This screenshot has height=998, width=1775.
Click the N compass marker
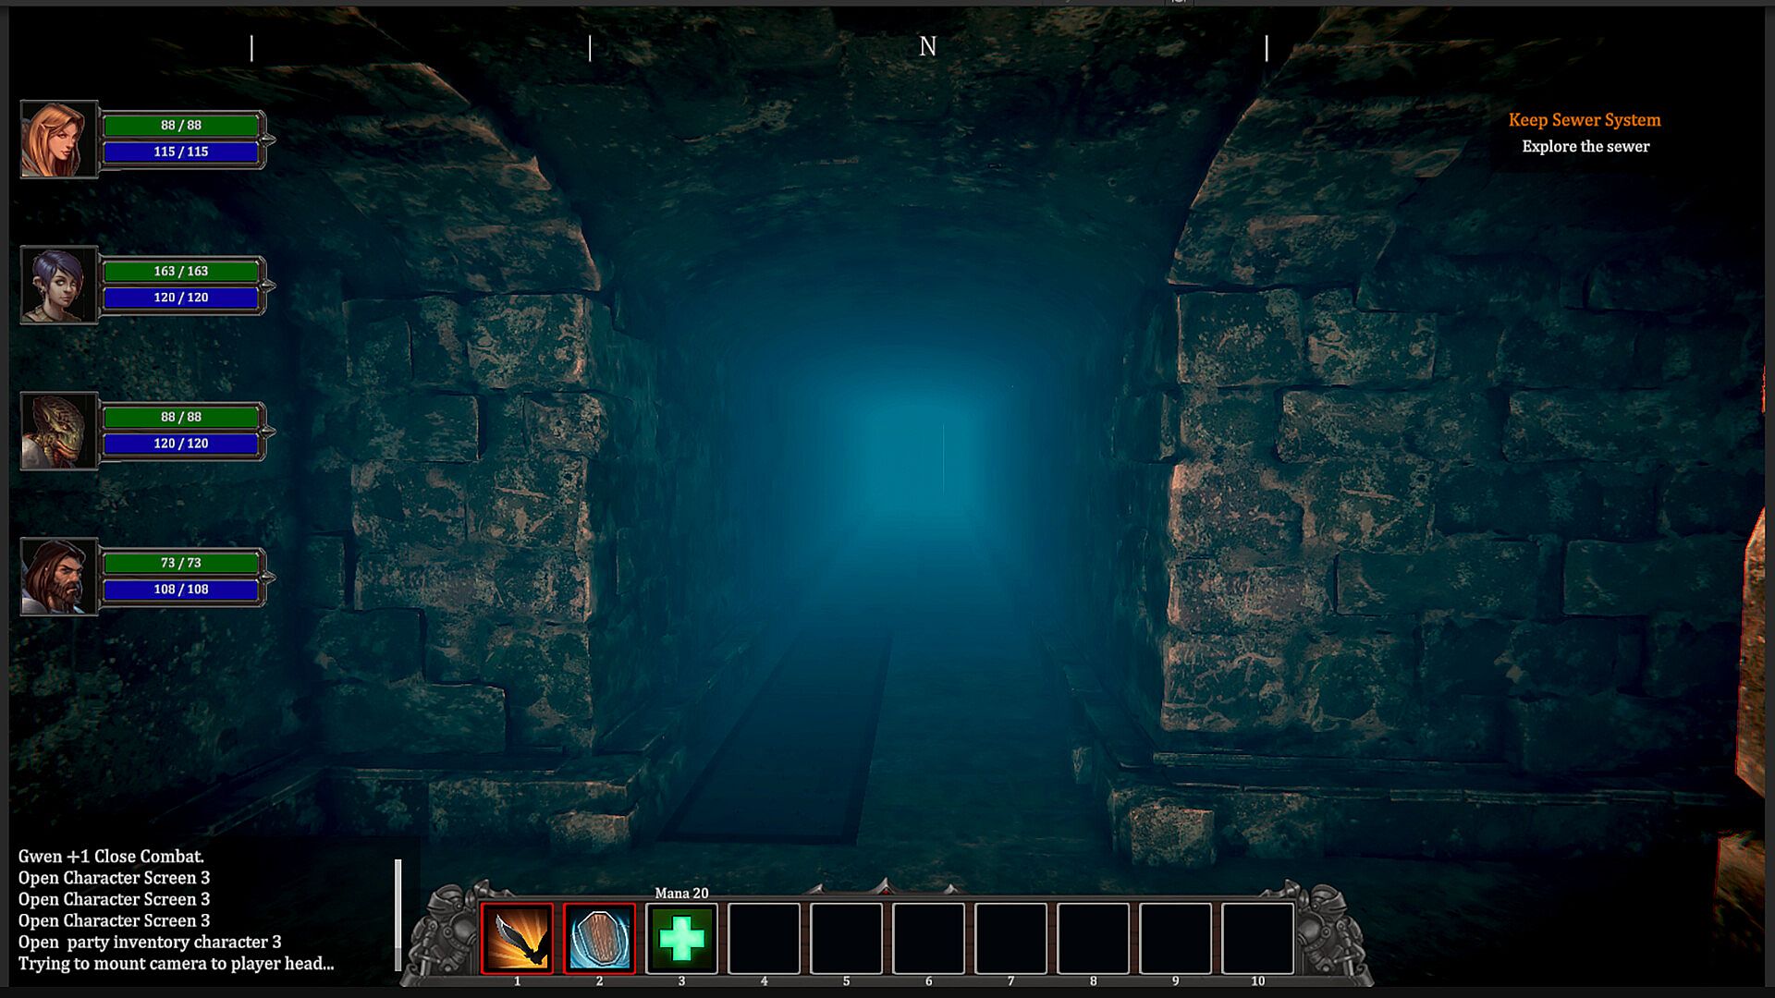[x=927, y=46]
